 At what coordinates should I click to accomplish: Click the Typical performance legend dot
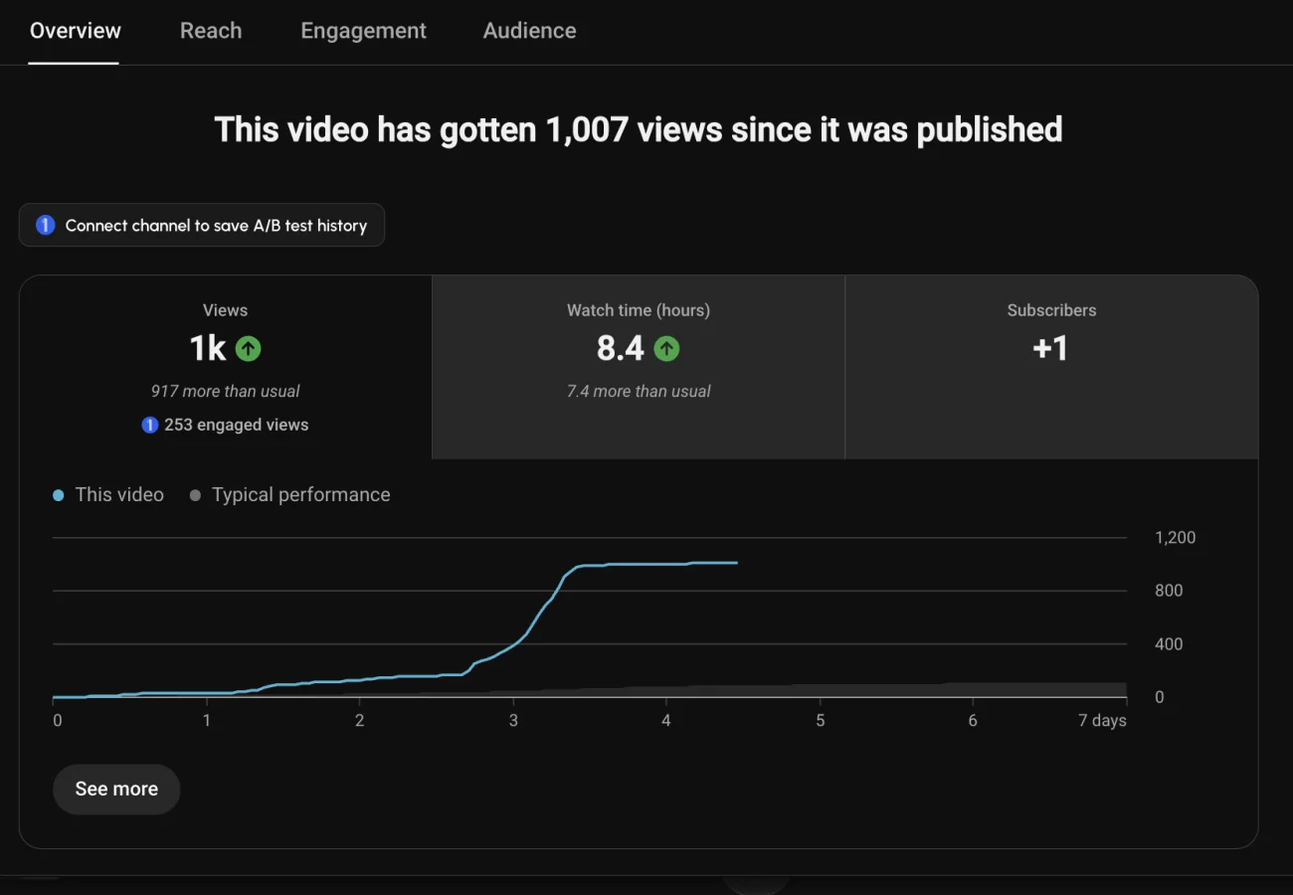[195, 495]
